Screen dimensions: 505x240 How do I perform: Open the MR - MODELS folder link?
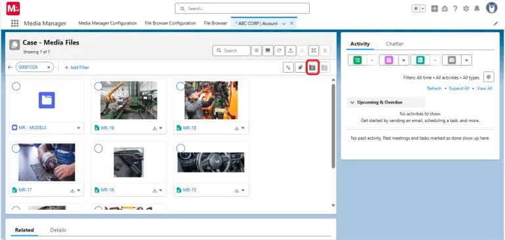pyautogui.click(x=32, y=128)
